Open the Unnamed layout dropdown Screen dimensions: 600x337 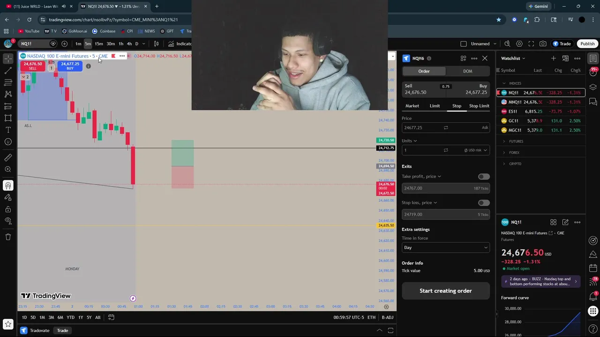click(484, 44)
